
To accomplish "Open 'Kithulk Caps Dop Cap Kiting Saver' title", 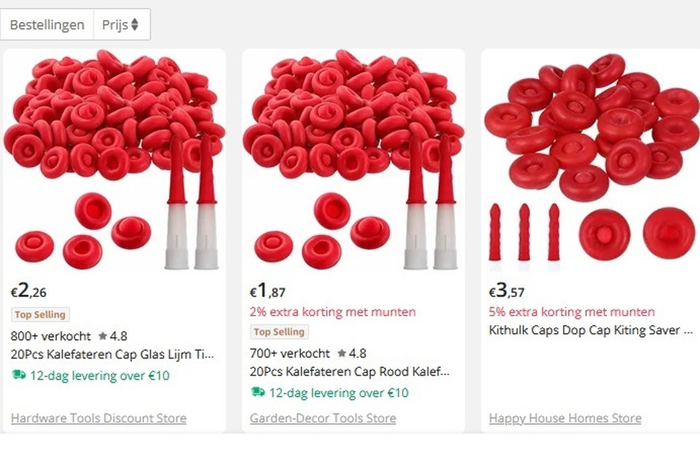I will pos(591,330).
